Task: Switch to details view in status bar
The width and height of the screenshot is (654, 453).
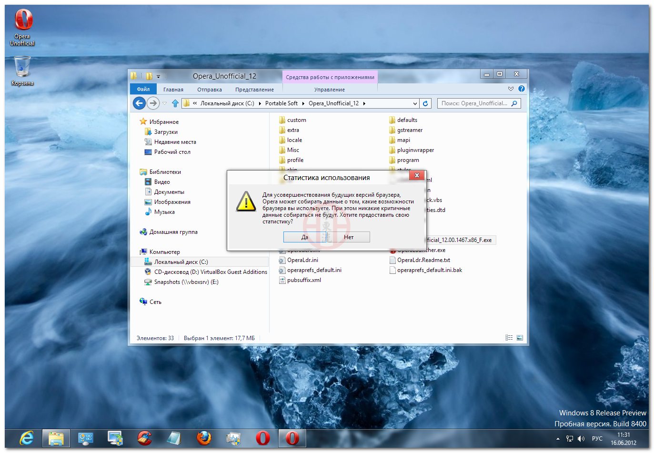Action: (509, 338)
